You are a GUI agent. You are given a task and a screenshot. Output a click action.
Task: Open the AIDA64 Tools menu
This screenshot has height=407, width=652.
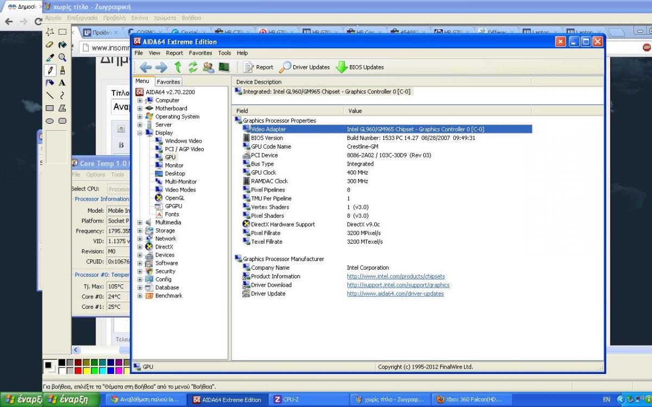(x=224, y=53)
